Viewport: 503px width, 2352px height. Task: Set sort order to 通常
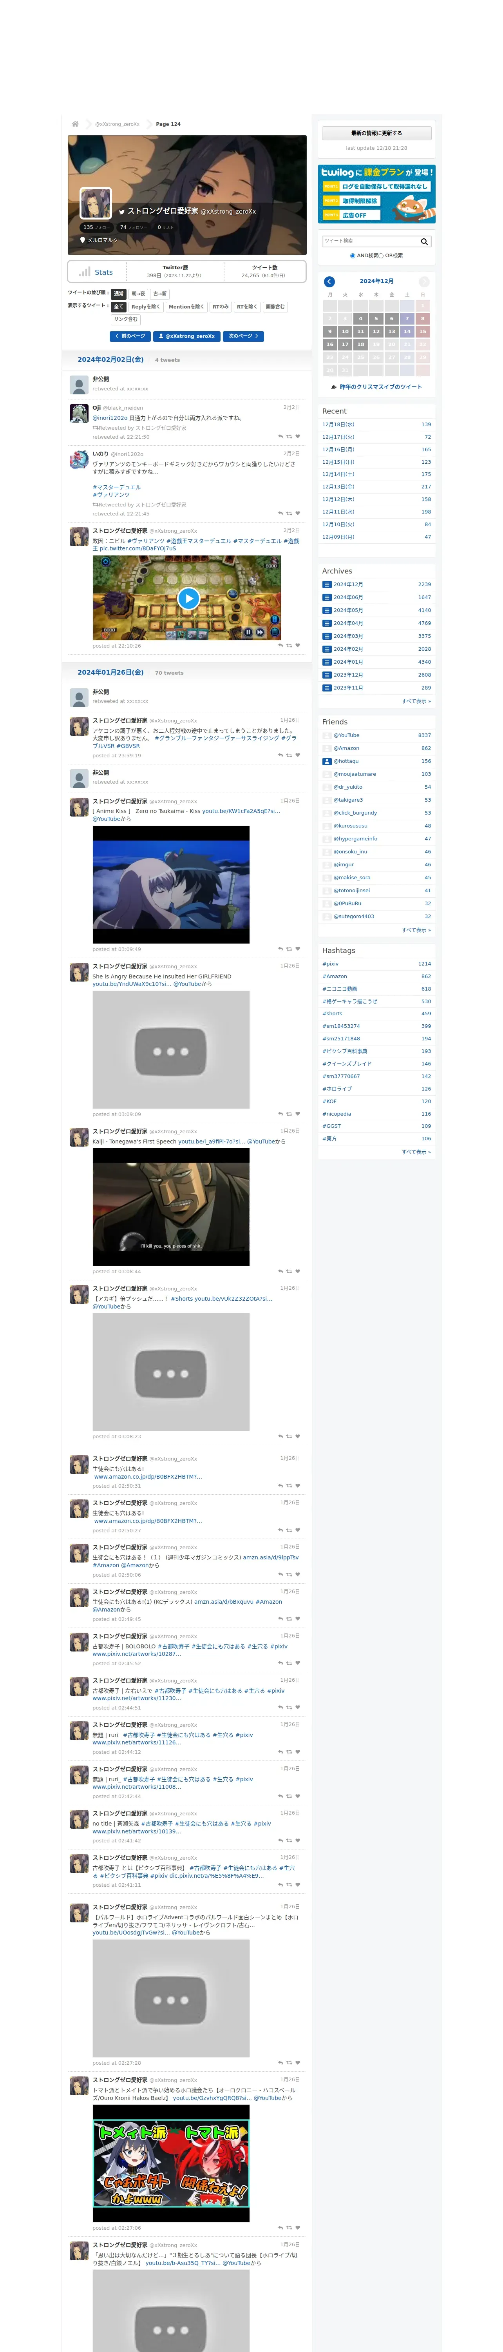tap(119, 294)
